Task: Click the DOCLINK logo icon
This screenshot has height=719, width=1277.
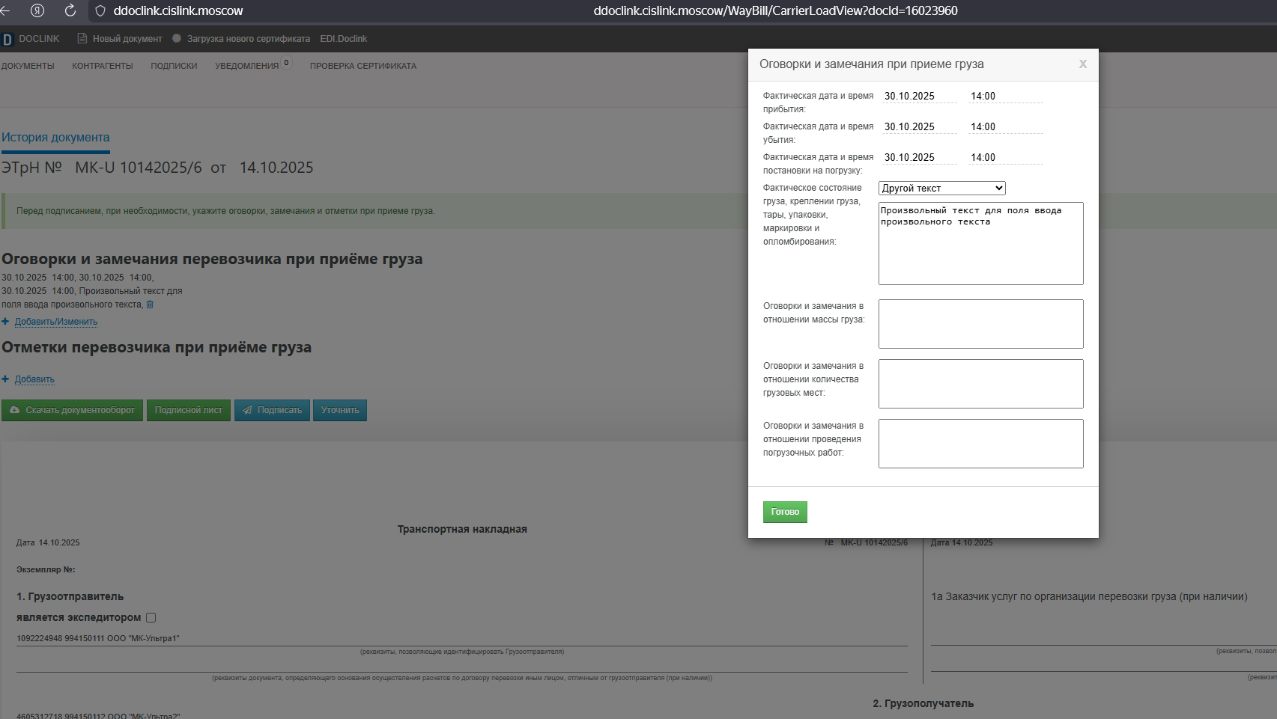Action: (x=7, y=39)
